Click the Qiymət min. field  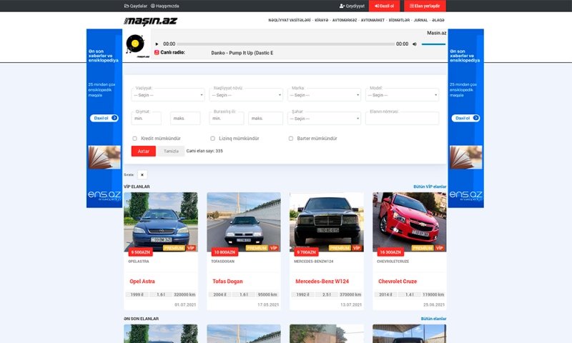click(x=147, y=119)
